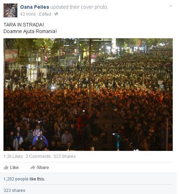The height and width of the screenshot is (194, 179).
Task: Open the post options chevron
Action: (171, 6)
